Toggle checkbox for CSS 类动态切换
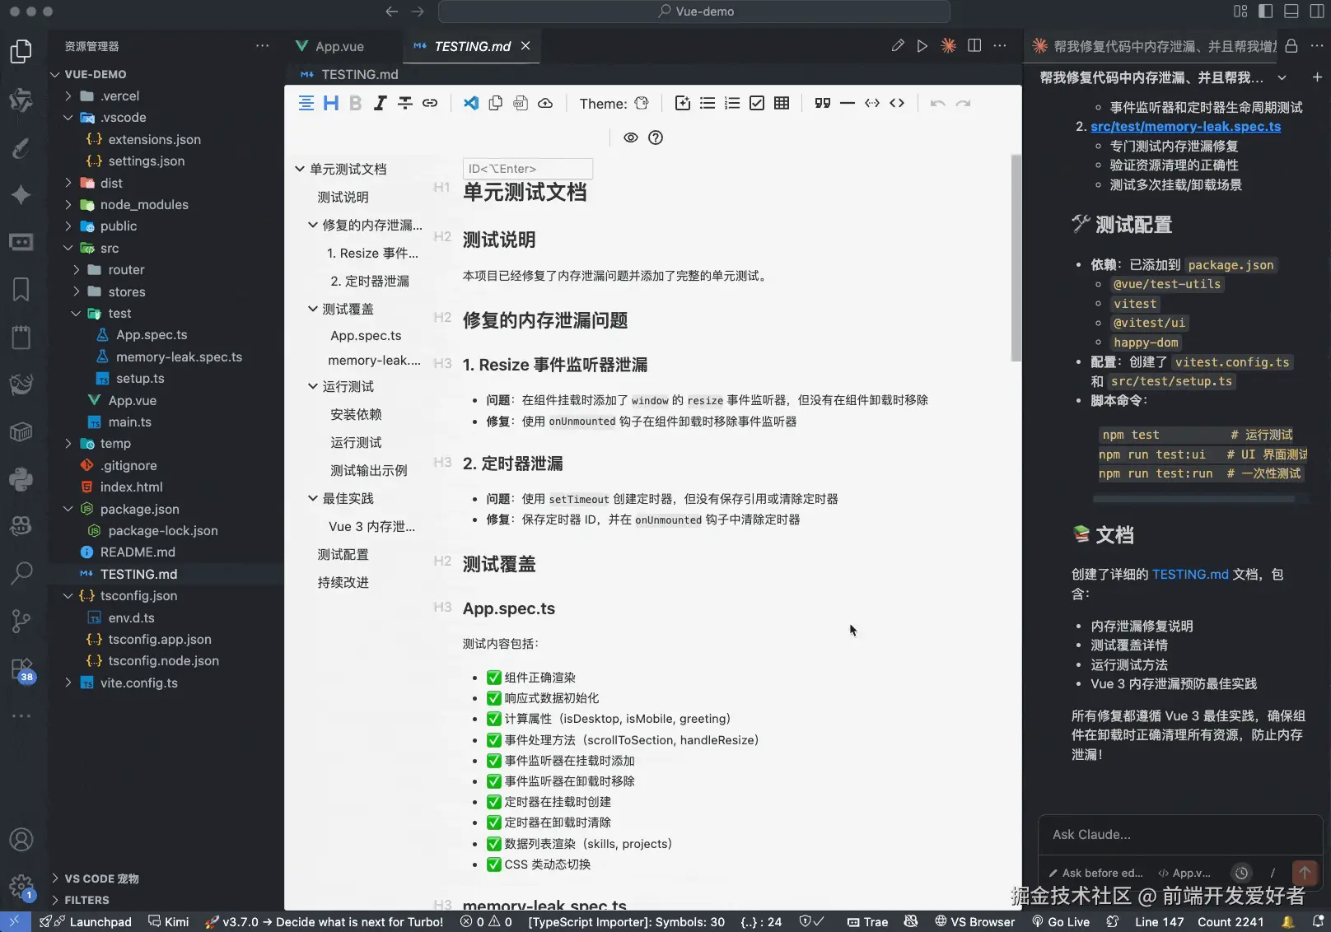Screen dimensions: 1331x932 (x=494, y=864)
